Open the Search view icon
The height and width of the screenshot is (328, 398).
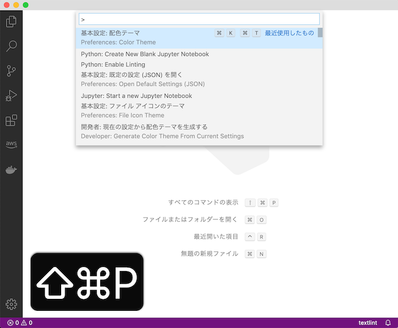[11, 46]
